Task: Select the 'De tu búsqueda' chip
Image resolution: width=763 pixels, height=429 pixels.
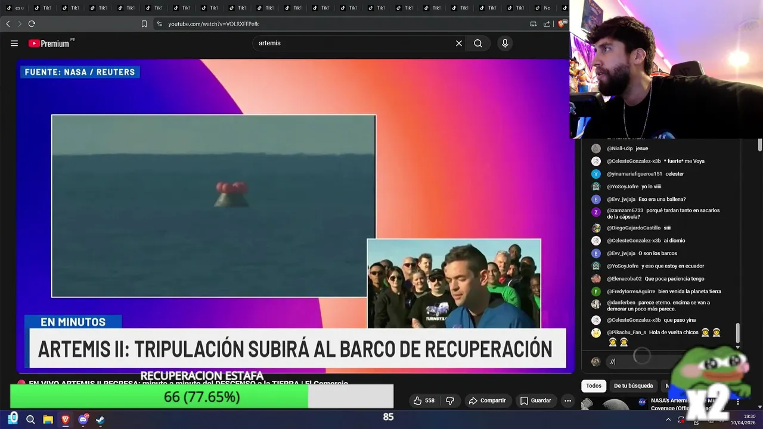Action: pyautogui.click(x=633, y=386)
